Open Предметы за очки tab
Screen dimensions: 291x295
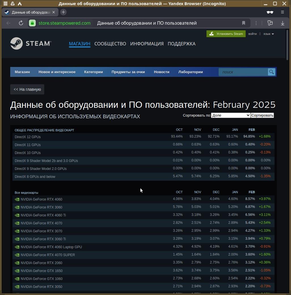tap(128, 72)
